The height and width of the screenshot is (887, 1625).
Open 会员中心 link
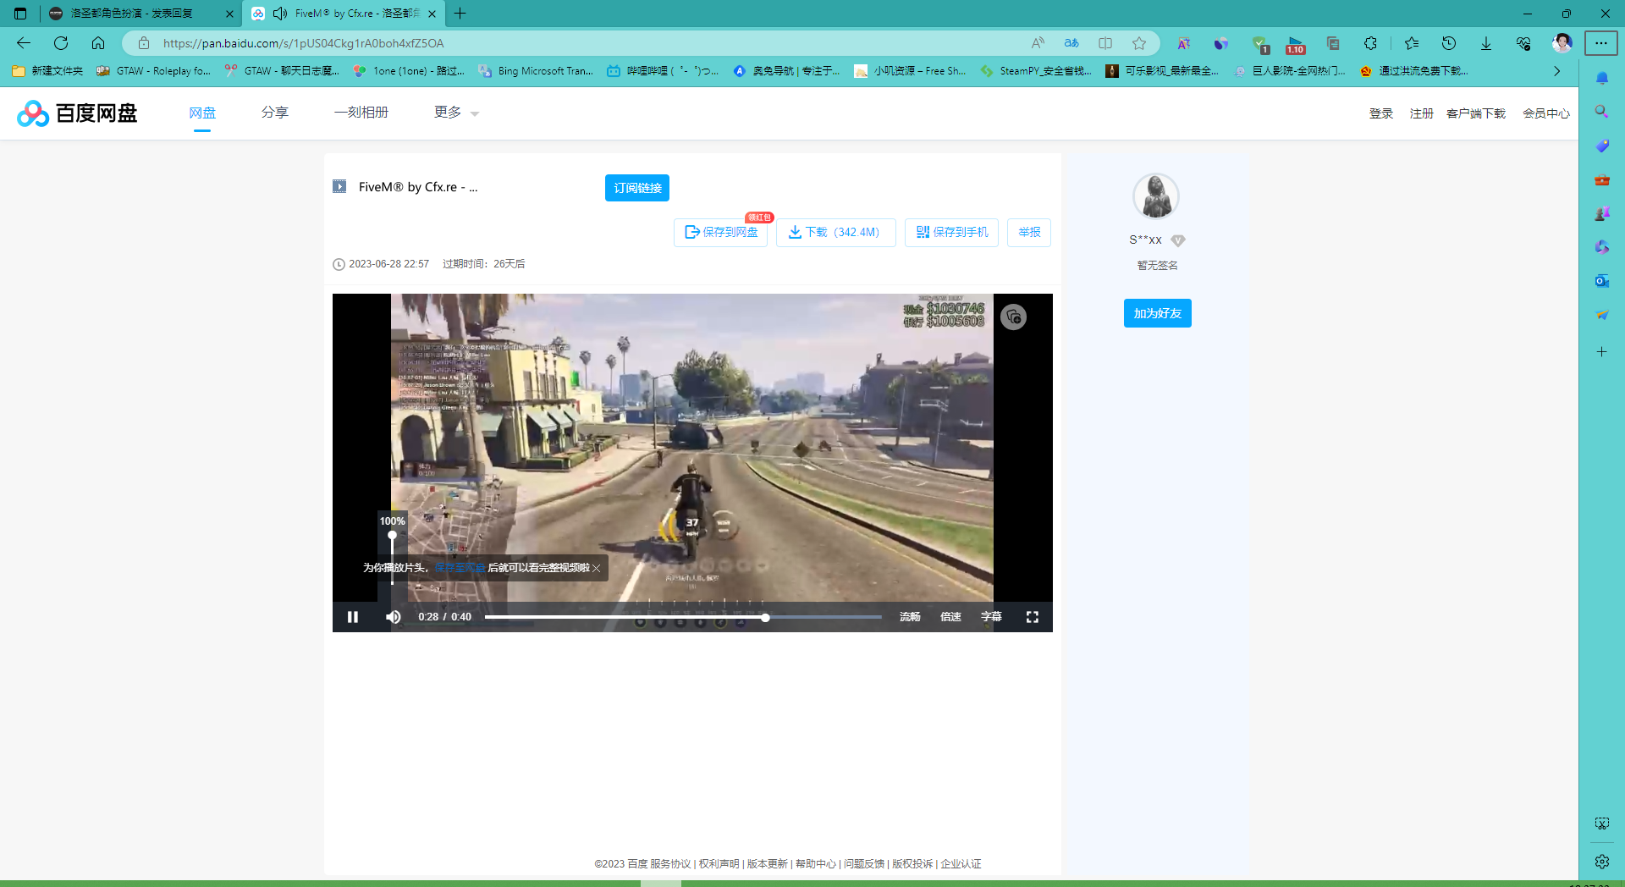[1546, 113]
